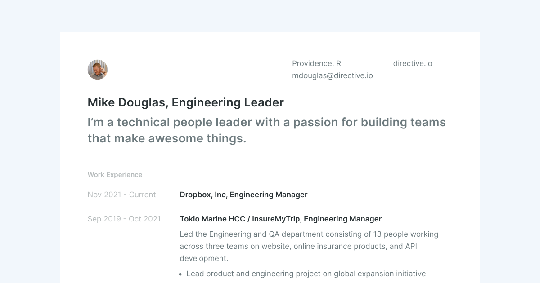Select the 'Sep 2019 - Oct 2021' date range
The height and width of the screenshot is (283, 540).
coord(124,219)
